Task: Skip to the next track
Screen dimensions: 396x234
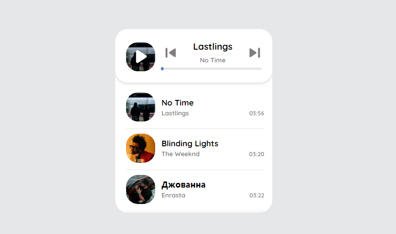Action: click(254, 53)
